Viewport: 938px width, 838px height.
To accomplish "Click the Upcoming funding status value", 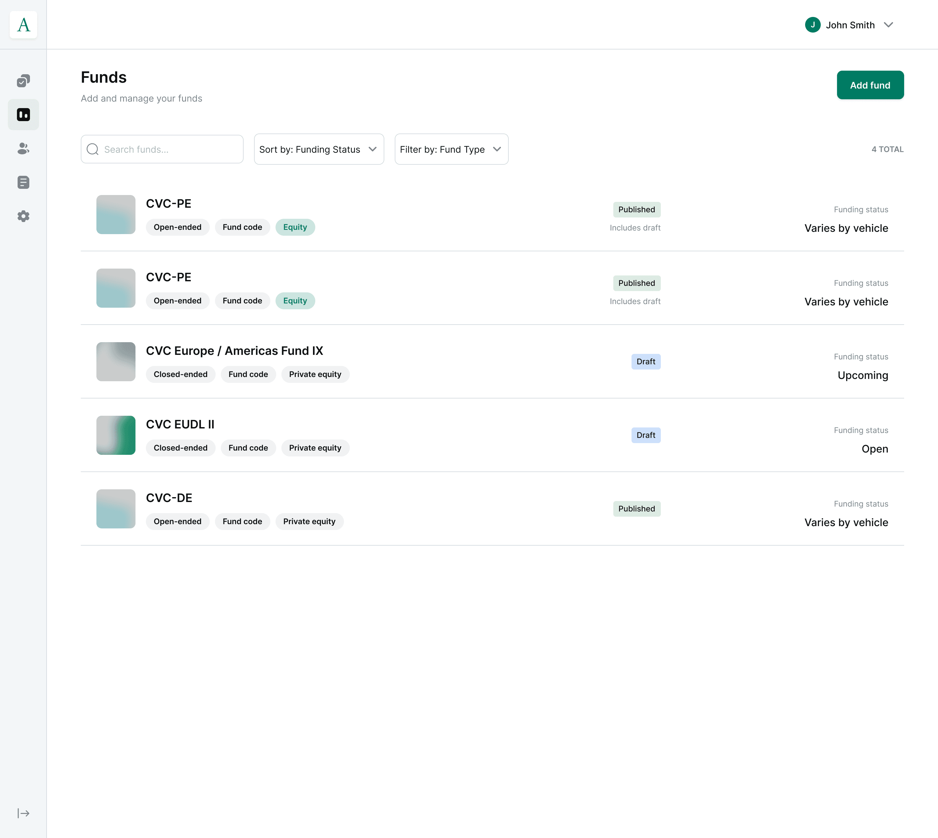I will click(862, 375).
